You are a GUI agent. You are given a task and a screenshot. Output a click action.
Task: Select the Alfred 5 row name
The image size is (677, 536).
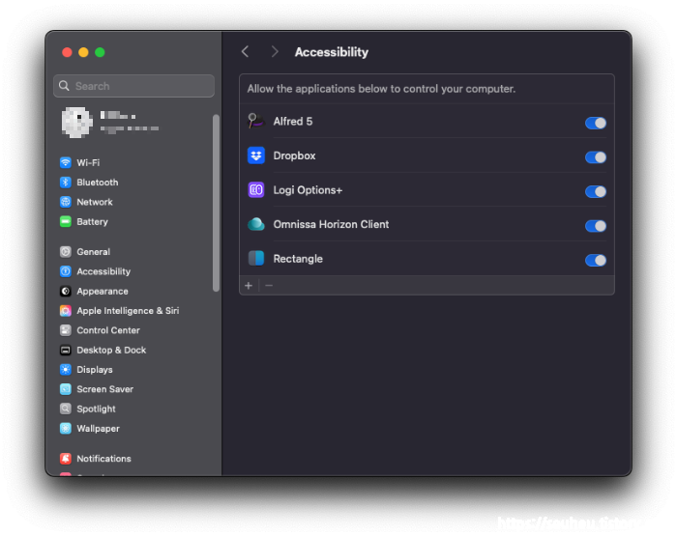point(293,121)
